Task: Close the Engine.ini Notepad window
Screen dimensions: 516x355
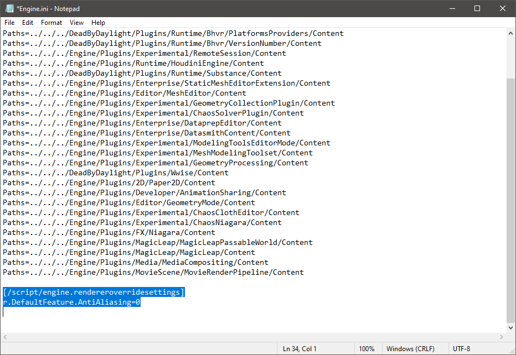Action: (503, 9)
